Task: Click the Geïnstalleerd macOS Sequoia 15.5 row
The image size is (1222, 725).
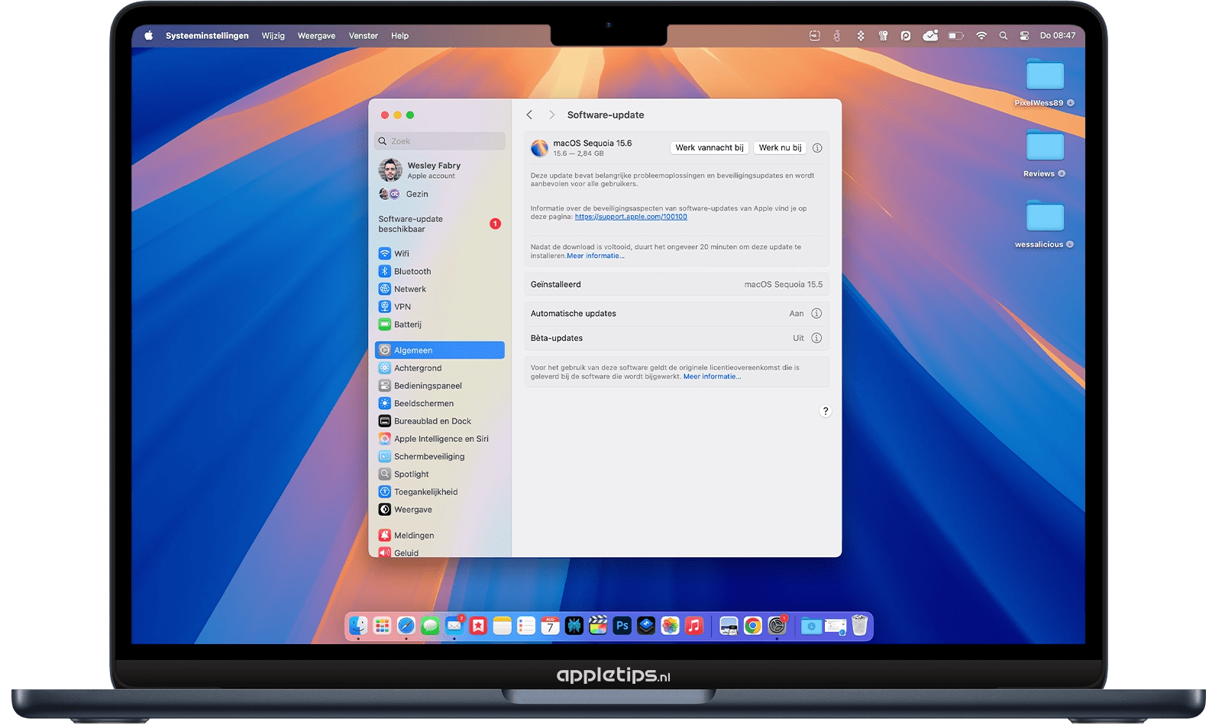Action: pyautogui.click(x=677, y=285)
